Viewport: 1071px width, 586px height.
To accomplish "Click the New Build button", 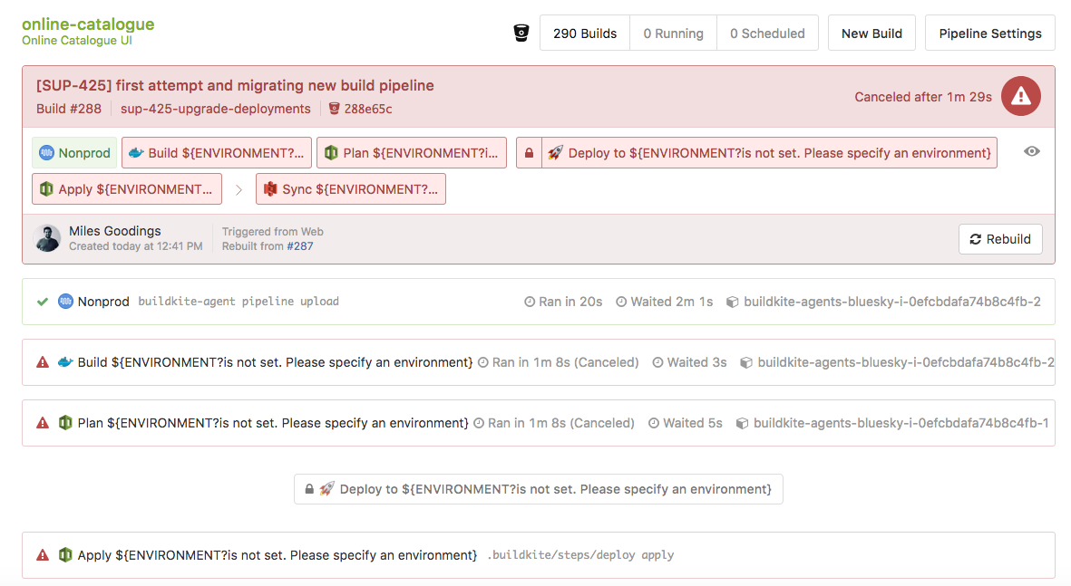I will click(871, 32).
